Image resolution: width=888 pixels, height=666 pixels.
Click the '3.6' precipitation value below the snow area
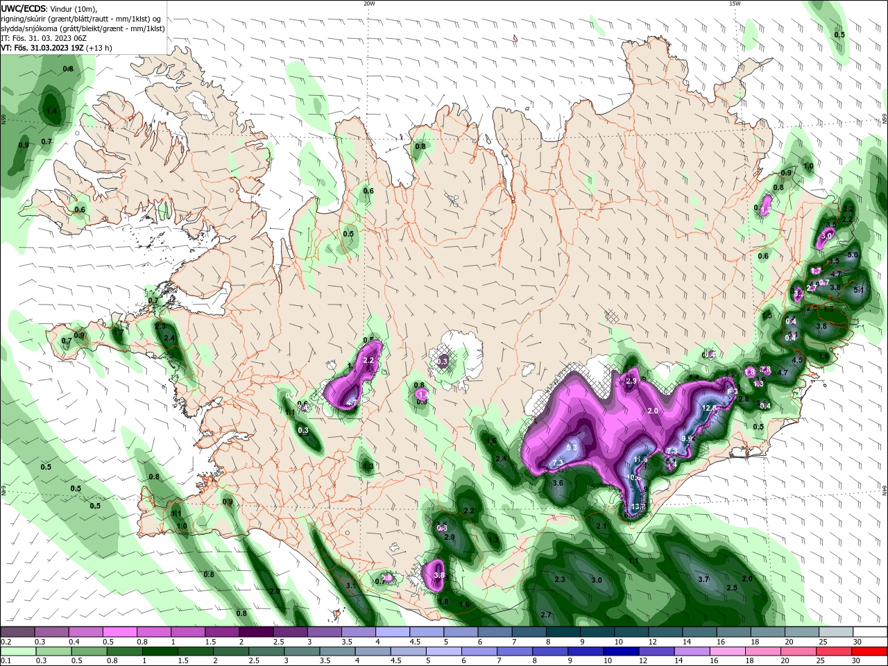coord(557,483)
